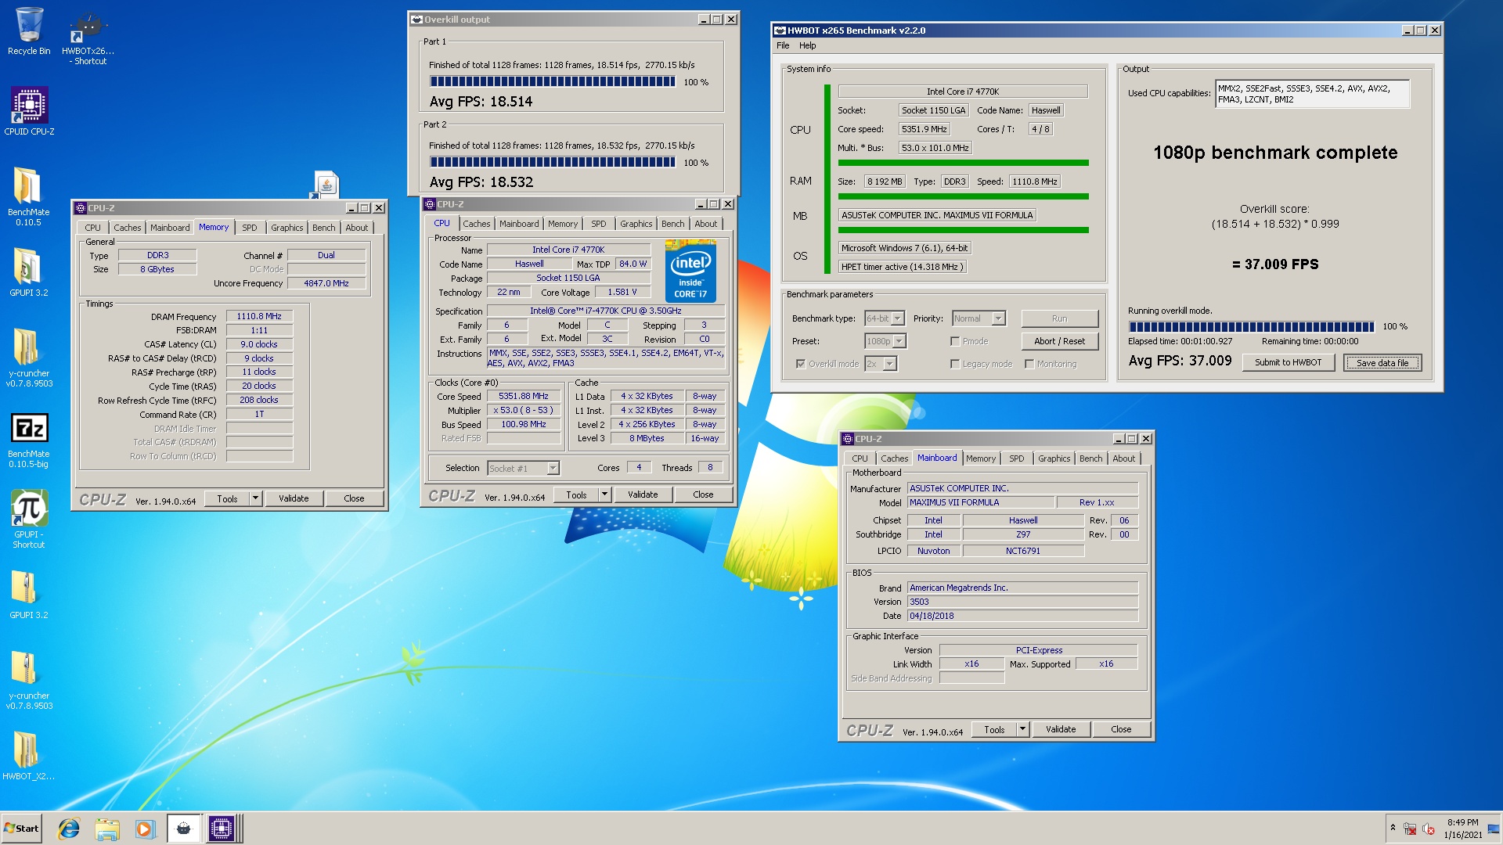Click Validate in CPU-Z CPU window

tap(643, 494)
